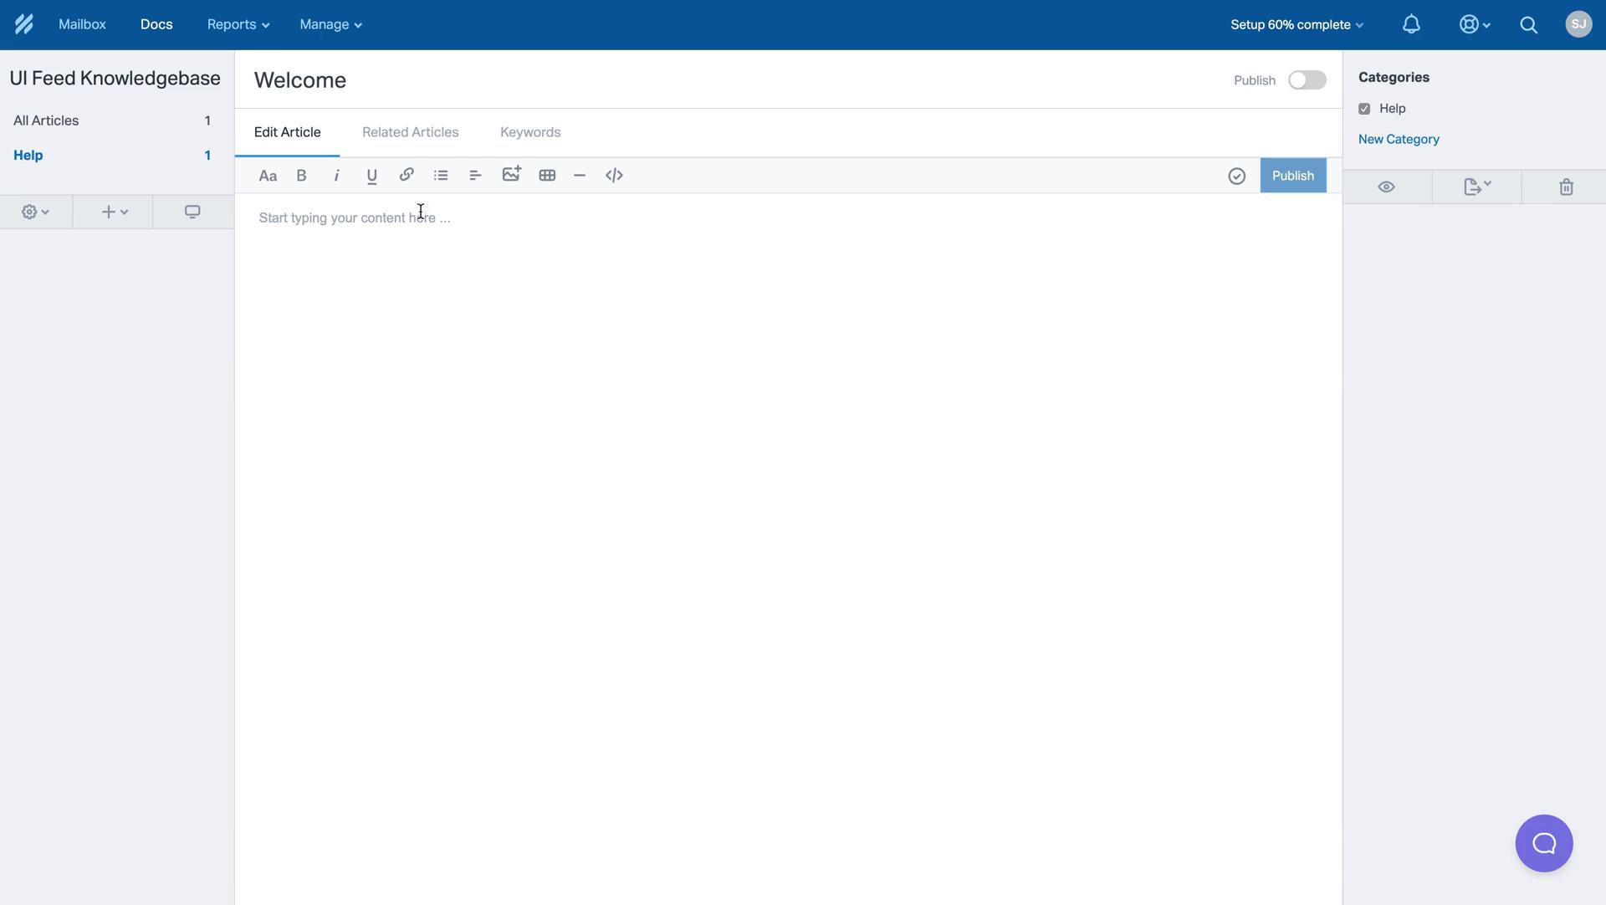Select the Italic formatting icon

click(x=335, y=176)
